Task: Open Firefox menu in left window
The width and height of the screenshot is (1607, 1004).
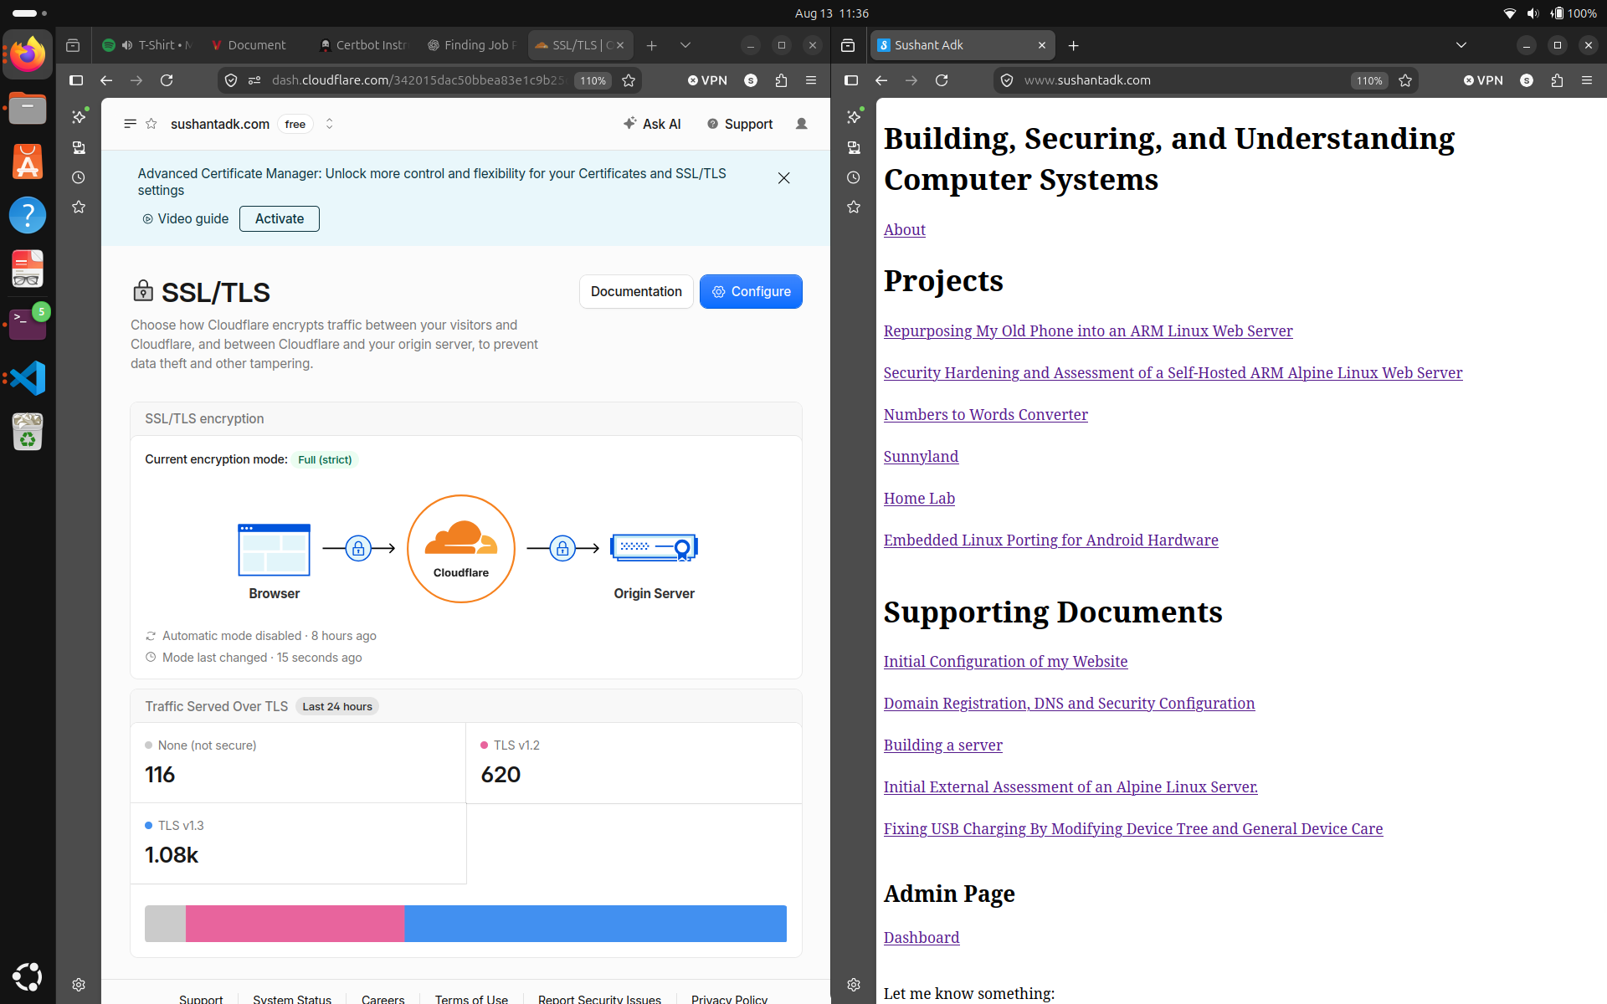Action: [x=811, y=80]
